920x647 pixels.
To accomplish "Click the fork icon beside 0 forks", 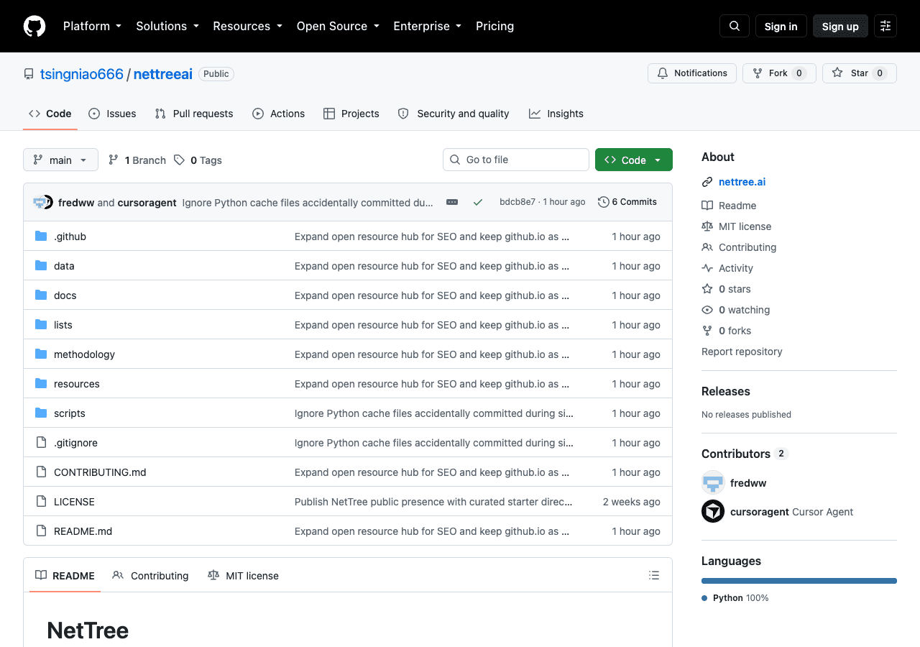I will (x=707, y=331).
